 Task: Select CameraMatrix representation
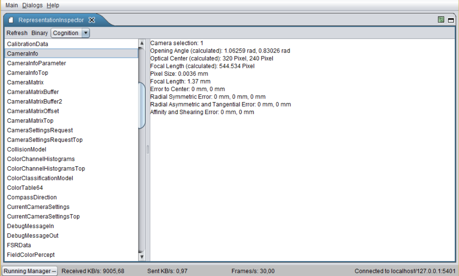pyautogui.click(x=25, y=82)
